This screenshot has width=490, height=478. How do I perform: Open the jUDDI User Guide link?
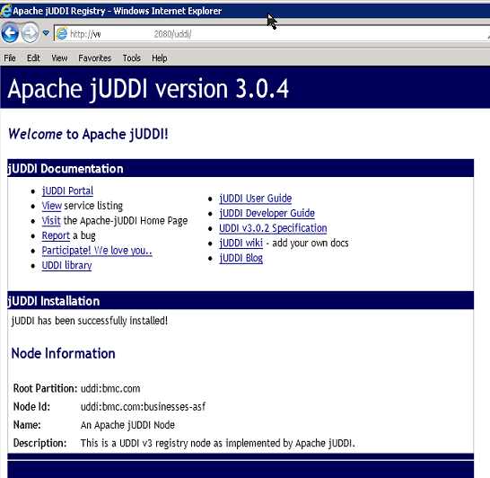(x=255, y=199)
